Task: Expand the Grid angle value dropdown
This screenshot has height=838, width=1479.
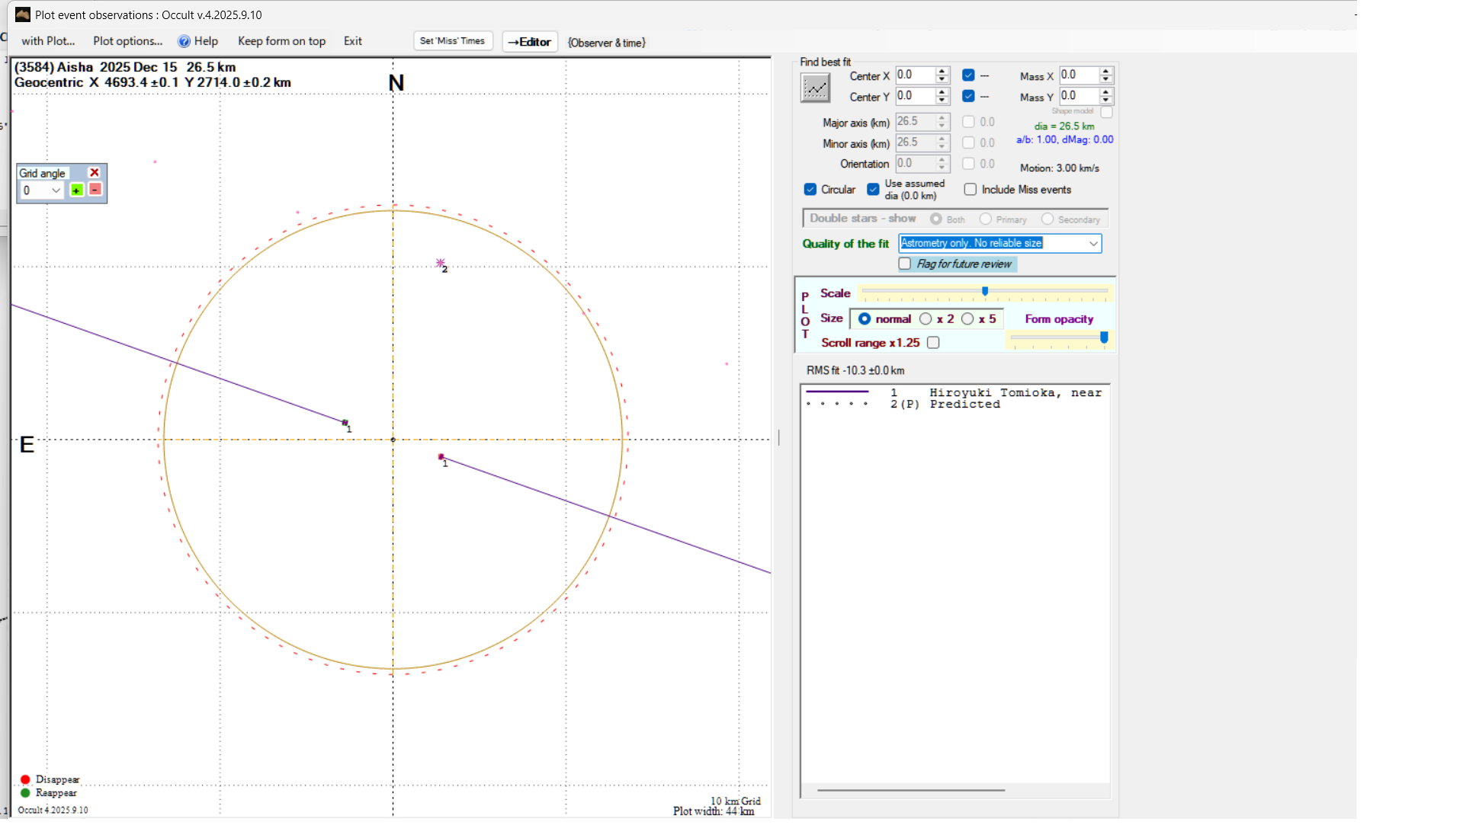Action: click(x=56, y=190)
